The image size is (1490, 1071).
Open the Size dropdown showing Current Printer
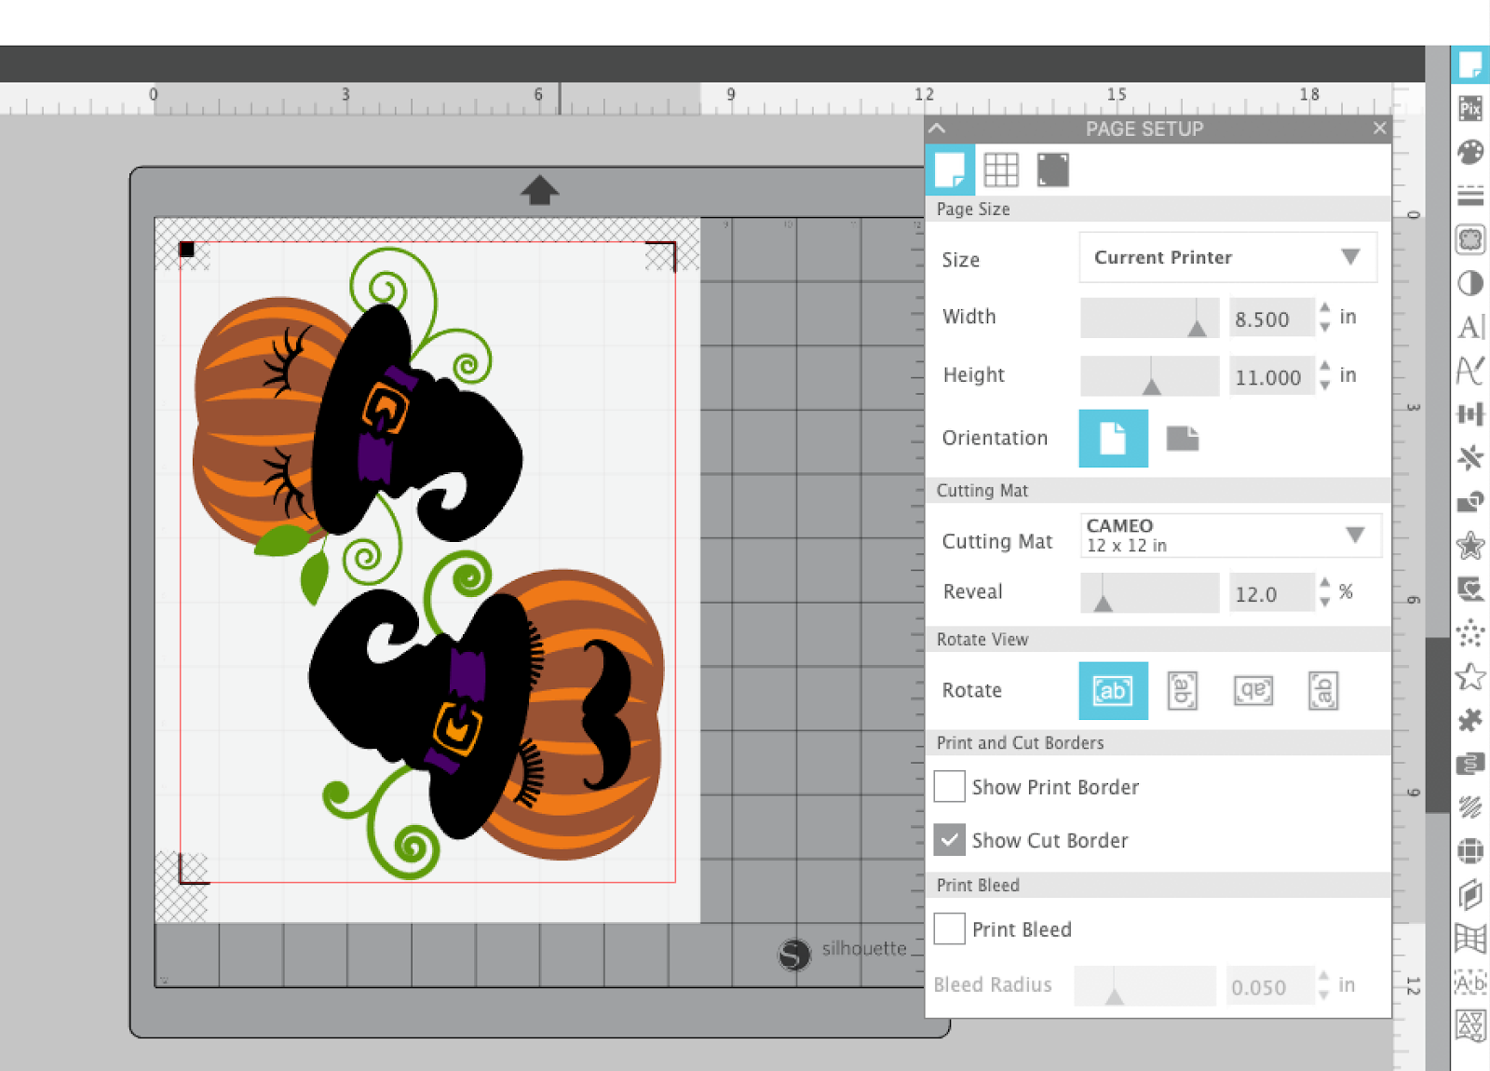(1227, 257)
